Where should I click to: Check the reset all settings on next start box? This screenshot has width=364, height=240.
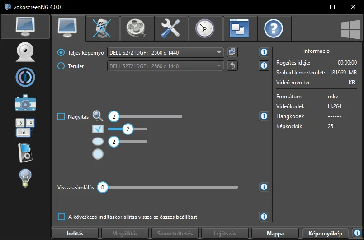point(61,217)
